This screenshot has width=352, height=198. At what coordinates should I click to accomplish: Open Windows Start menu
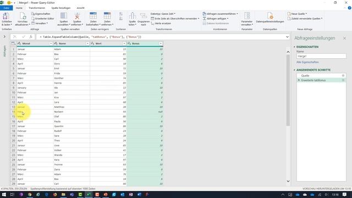[x=4, y=194]
